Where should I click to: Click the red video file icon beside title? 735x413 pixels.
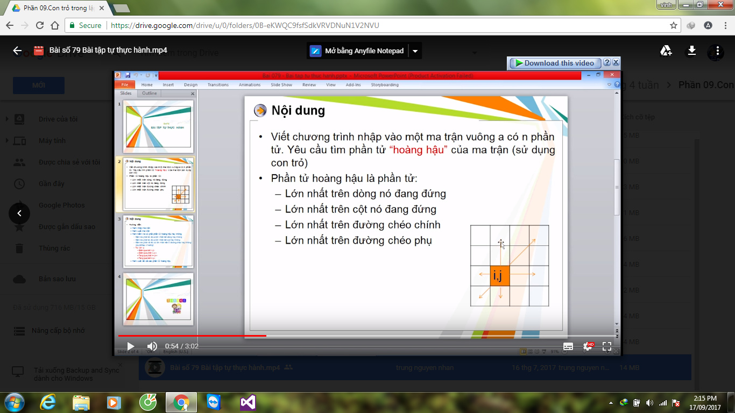[x=38, y=51]
